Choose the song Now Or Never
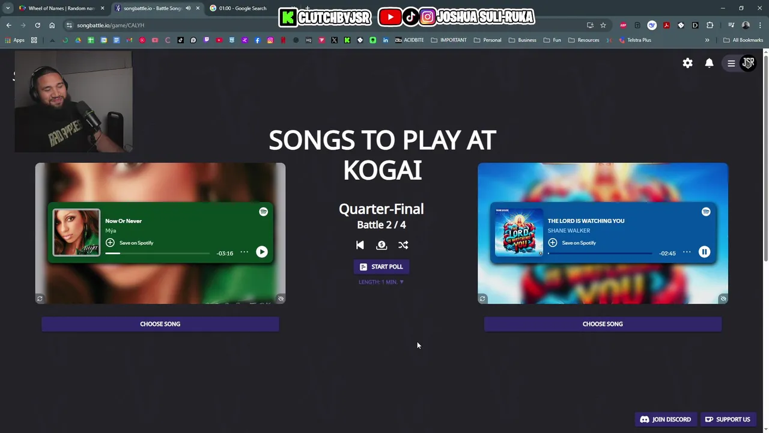The width and height of the screenshot is (769, 433). click(x=160, y=324)
